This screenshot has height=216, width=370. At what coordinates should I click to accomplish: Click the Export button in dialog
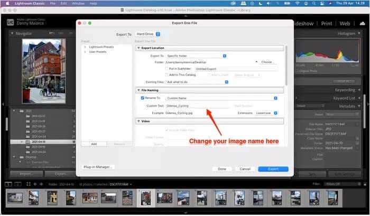point(273,169)
